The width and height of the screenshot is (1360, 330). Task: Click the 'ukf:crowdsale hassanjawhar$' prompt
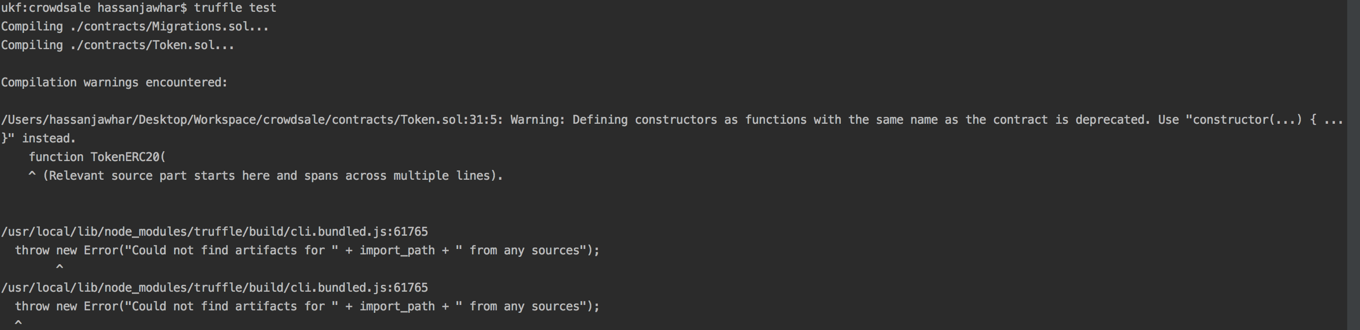coord(94,8)
